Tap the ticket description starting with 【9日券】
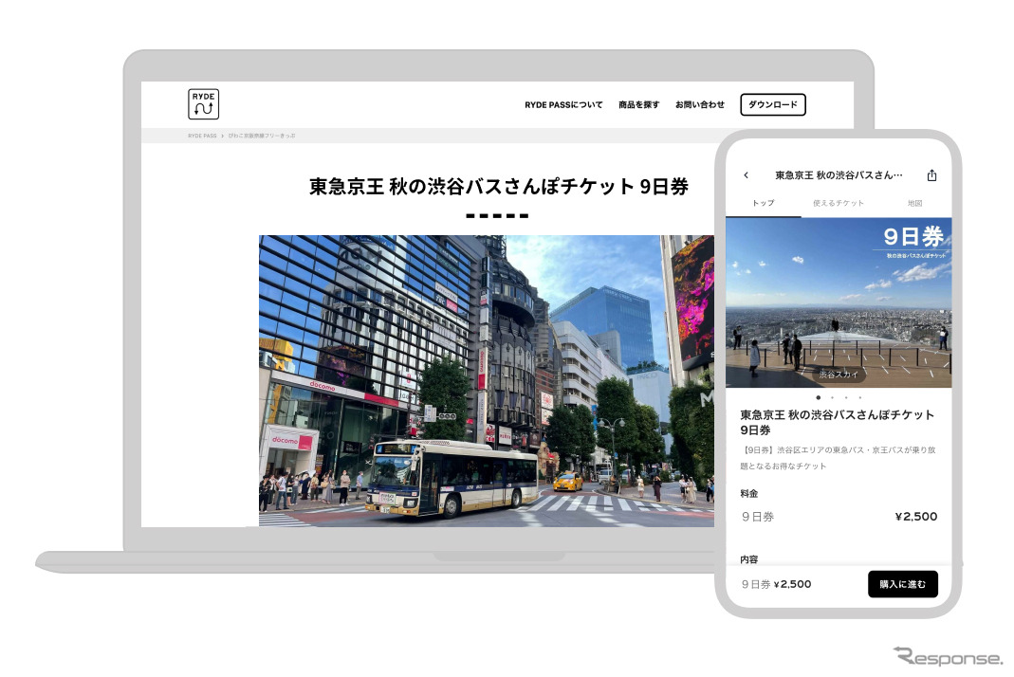Viewport: 1014px width, 677px height. pos(839,458)
